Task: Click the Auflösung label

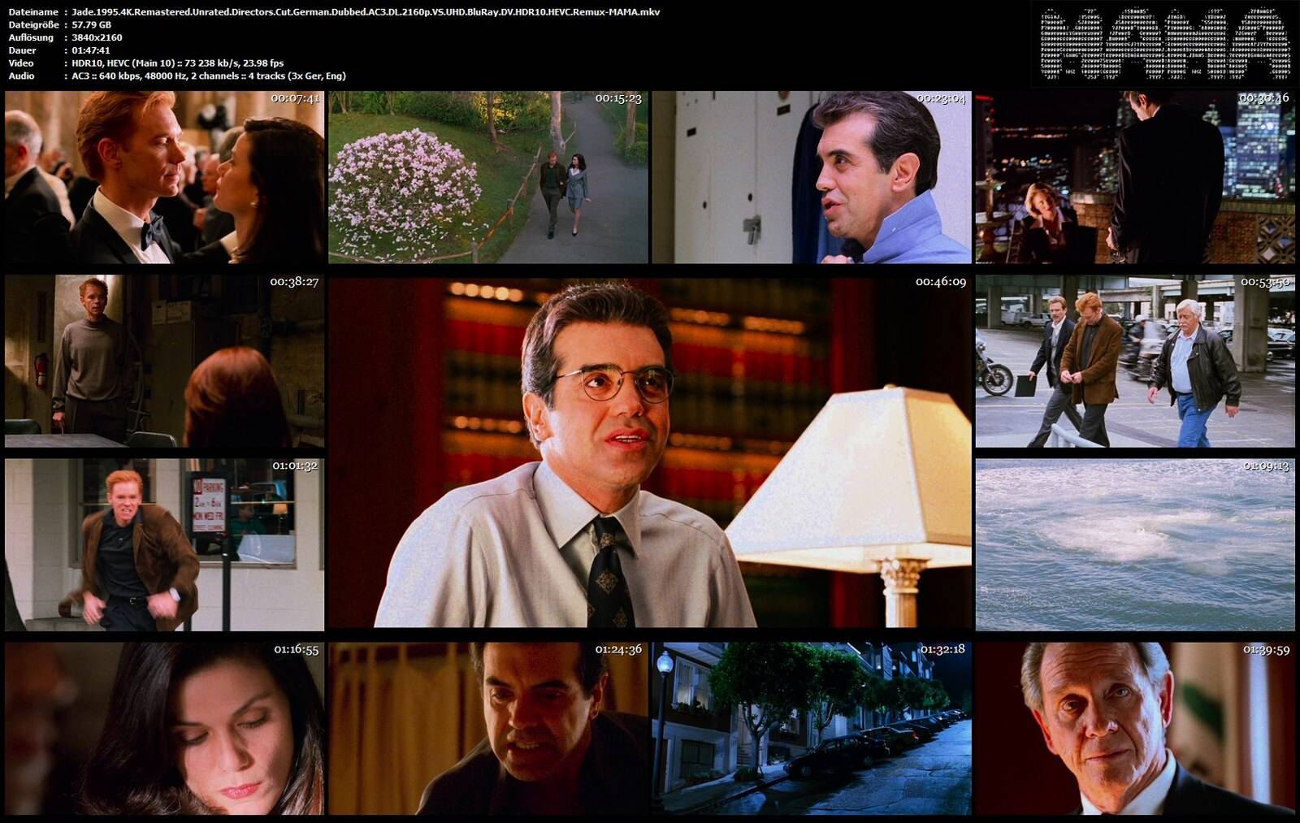Action: (31, 37)
